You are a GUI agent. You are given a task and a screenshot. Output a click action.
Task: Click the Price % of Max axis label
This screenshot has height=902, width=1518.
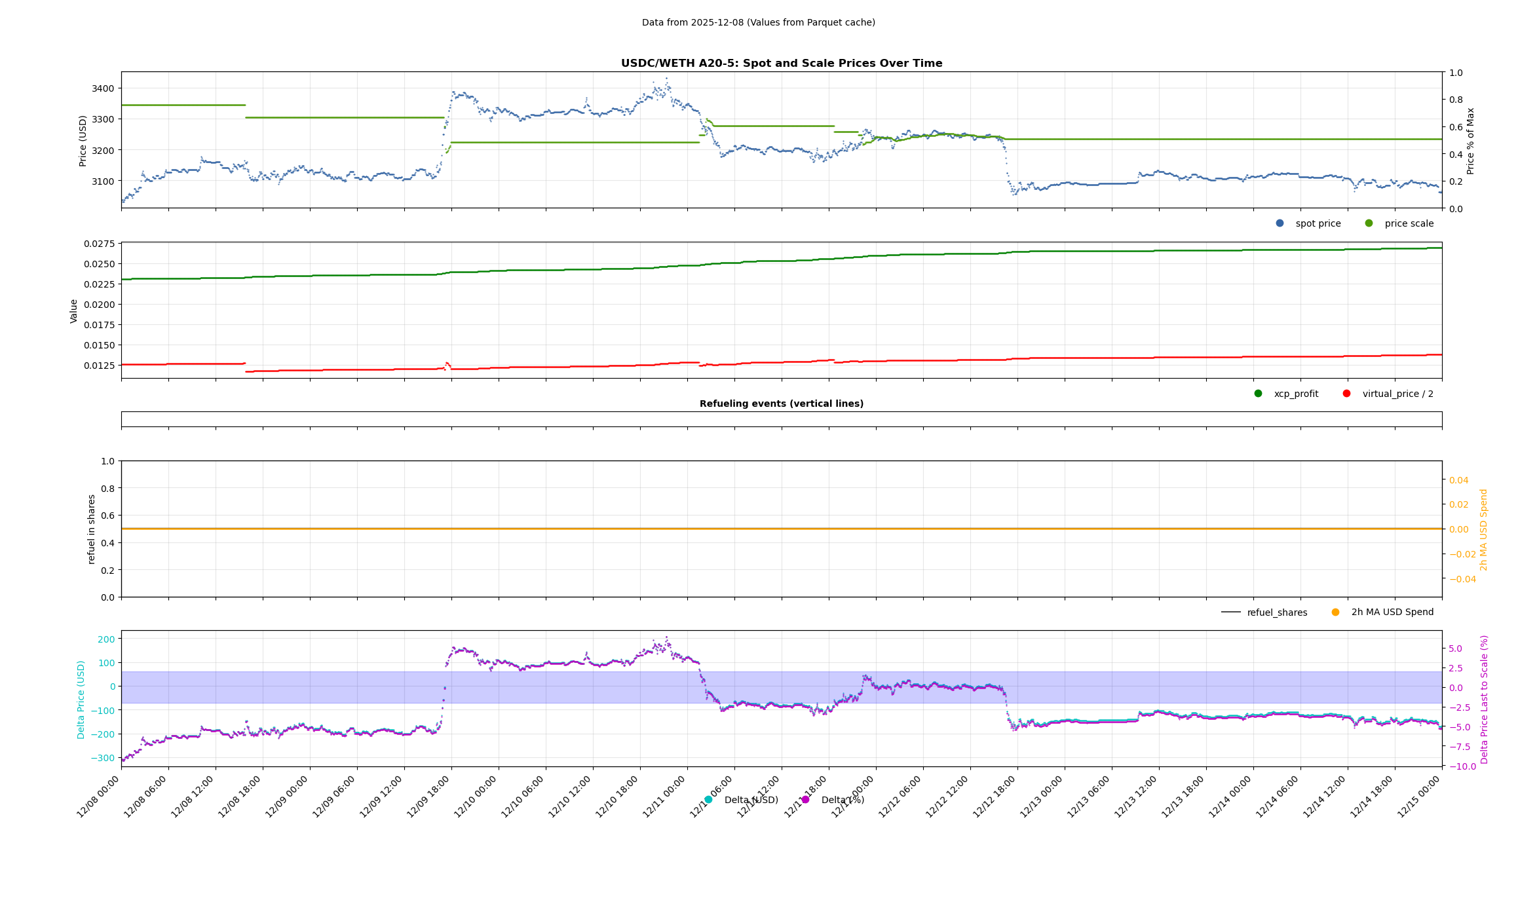tap(1471, 141)
